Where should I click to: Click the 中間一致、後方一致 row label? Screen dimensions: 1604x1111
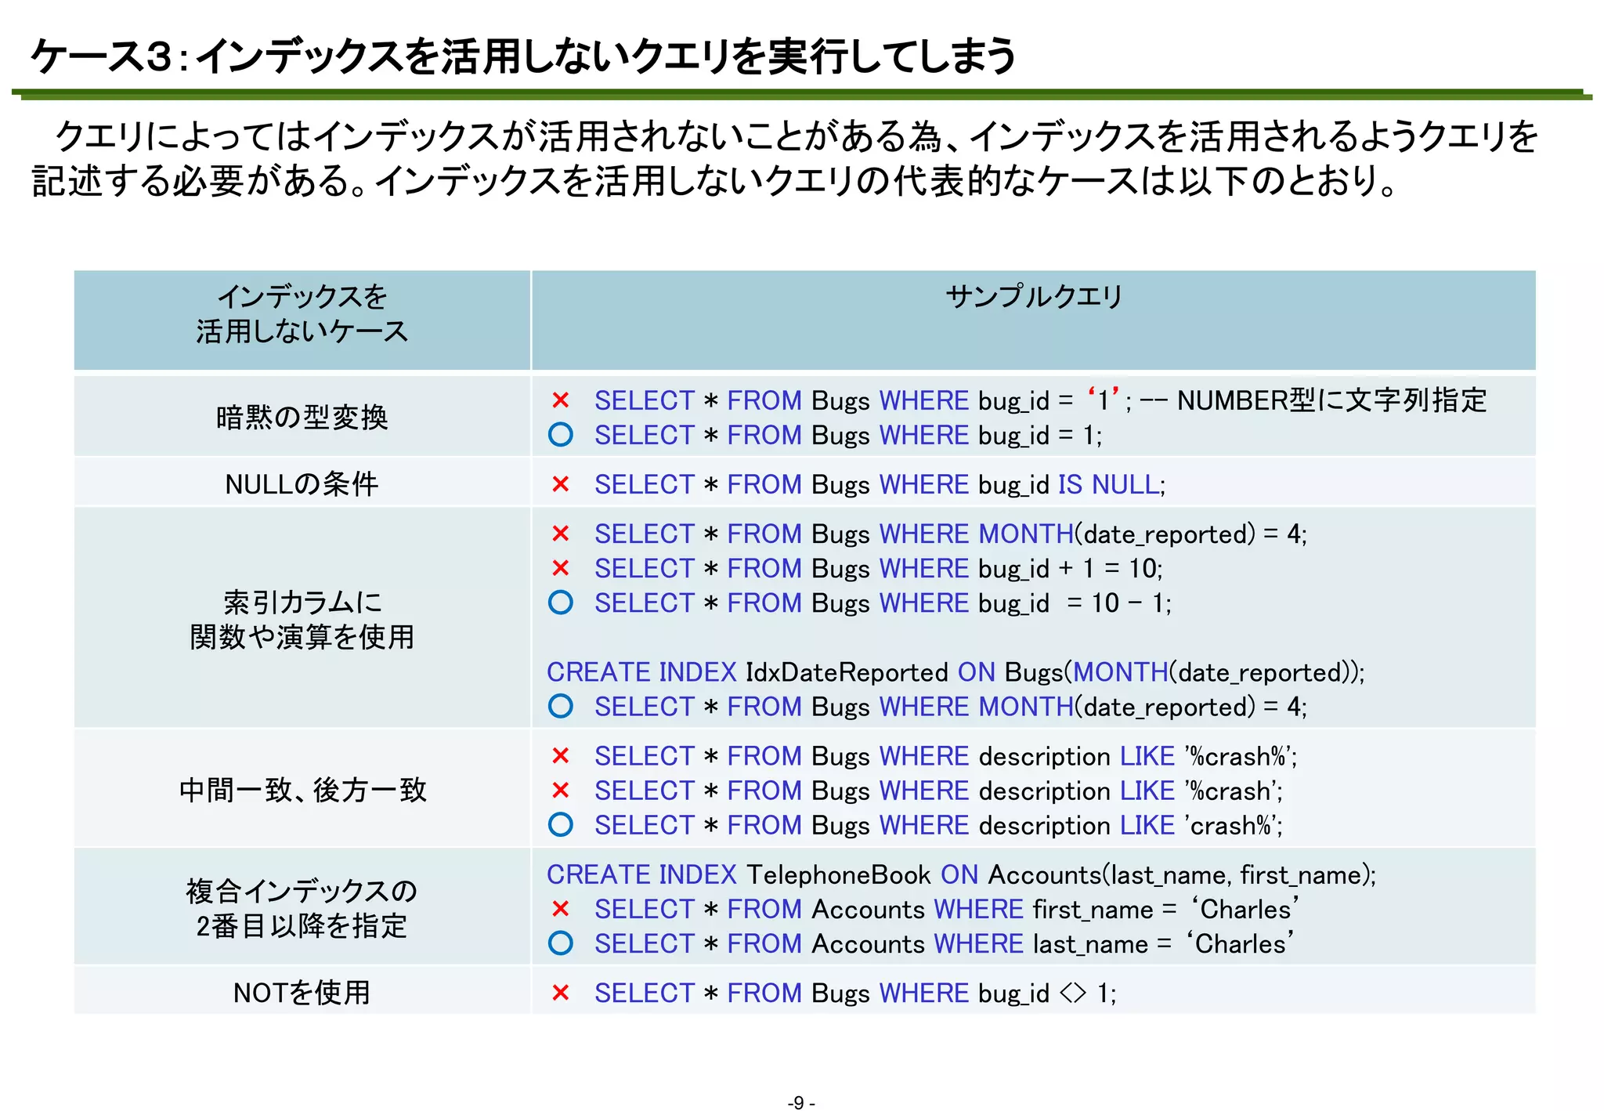click(x=302, y=791)
